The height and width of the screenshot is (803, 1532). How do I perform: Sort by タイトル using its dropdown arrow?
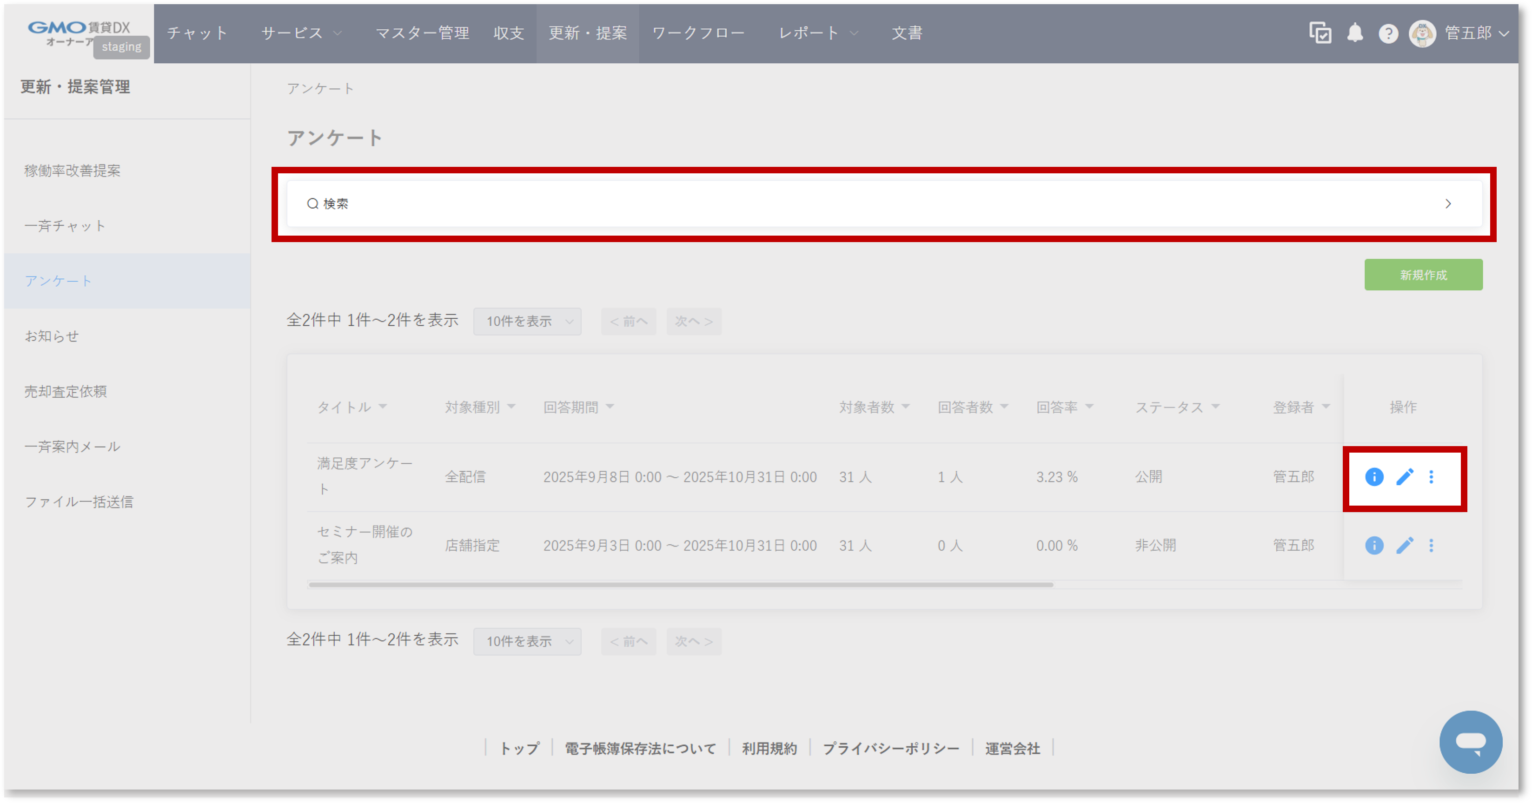click(384, 407)
